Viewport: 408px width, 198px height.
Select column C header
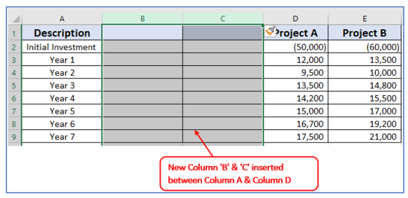[223, 19]
